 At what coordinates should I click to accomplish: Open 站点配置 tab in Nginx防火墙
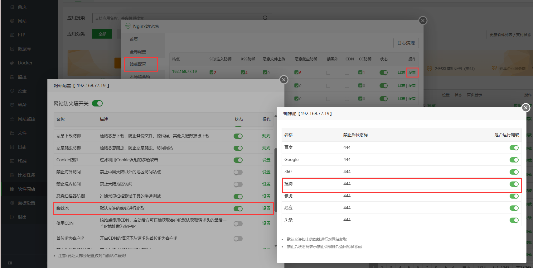click(138, 64)
